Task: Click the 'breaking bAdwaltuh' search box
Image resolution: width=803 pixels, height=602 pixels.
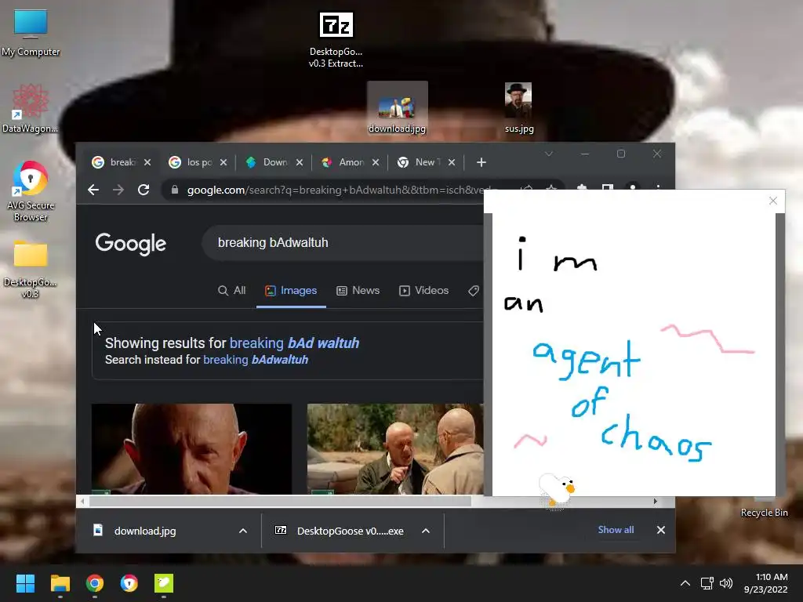Action: (342, 243)
